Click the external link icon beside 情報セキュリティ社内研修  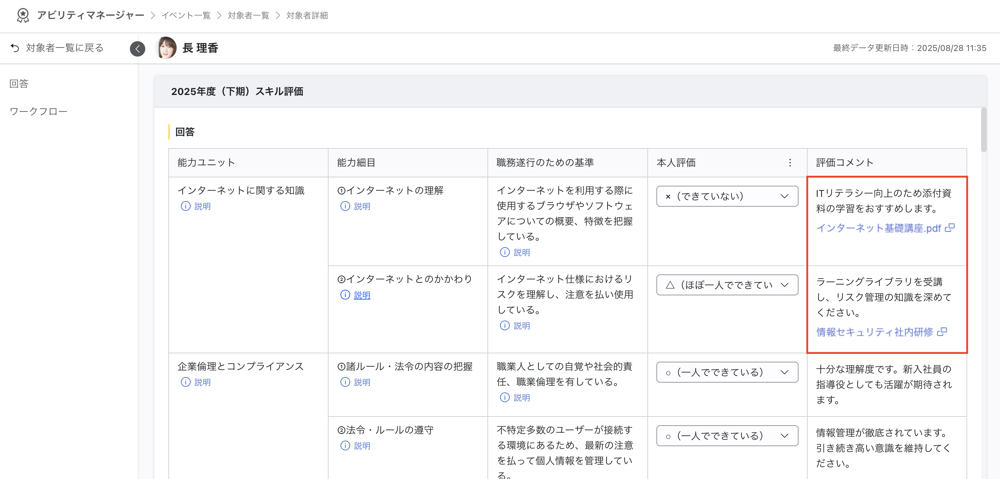tap(942, 332)
